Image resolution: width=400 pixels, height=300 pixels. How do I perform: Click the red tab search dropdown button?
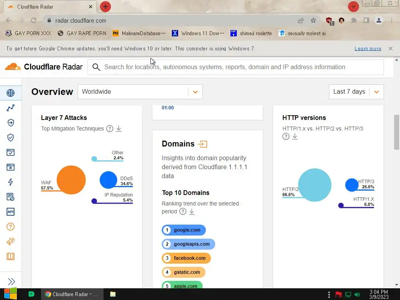point(353,7)
